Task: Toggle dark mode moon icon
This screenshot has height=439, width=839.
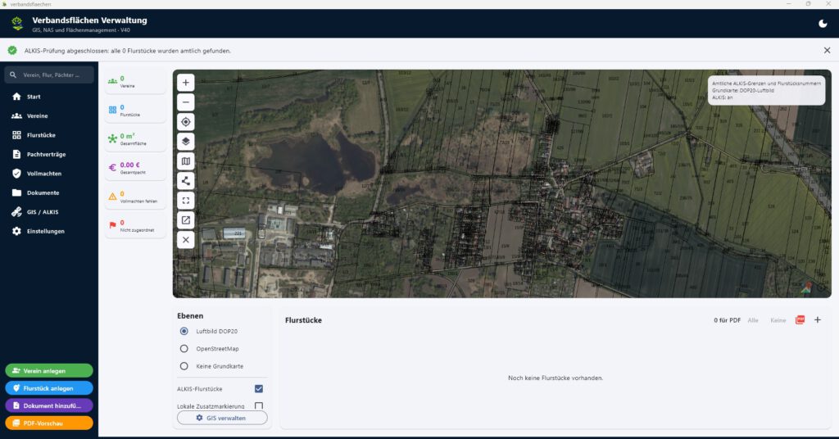Action: [823, 24]
